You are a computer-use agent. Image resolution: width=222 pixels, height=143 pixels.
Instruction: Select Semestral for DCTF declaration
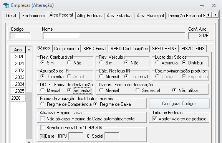[79, 90]
